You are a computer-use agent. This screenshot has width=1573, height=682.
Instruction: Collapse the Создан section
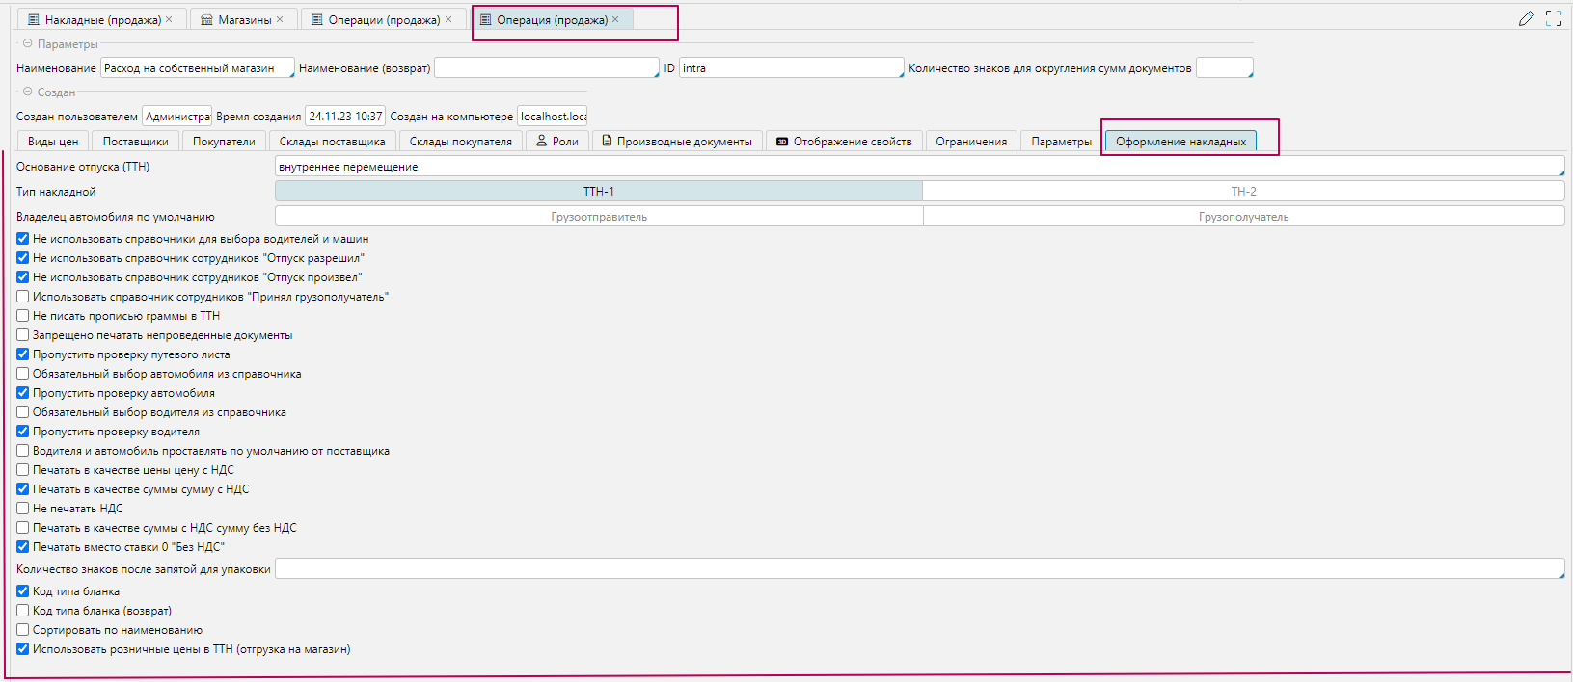pyautogui.click(x=27, y=92)
